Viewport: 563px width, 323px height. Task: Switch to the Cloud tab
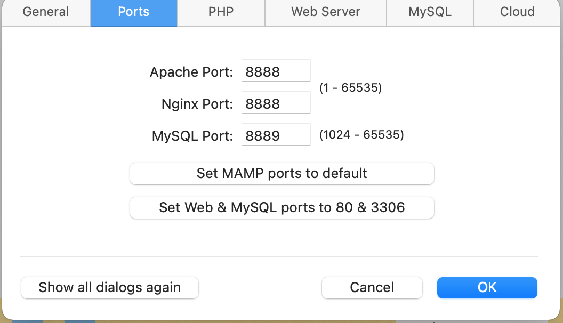pos(517,12)
